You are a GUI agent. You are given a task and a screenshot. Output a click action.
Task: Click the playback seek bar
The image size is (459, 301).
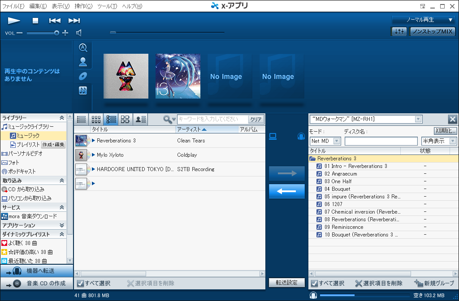[x=167, y=32]
